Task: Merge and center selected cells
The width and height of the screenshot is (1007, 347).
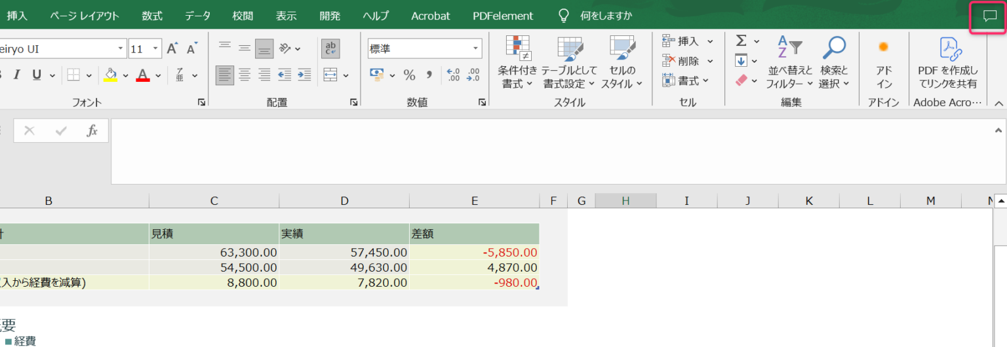Action: 330,75
